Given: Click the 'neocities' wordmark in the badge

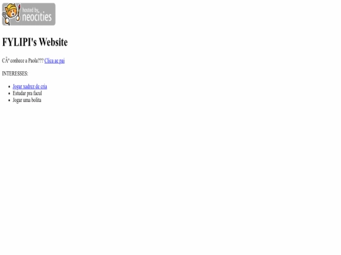Looking at the screenshot, I should coord(37,17).
